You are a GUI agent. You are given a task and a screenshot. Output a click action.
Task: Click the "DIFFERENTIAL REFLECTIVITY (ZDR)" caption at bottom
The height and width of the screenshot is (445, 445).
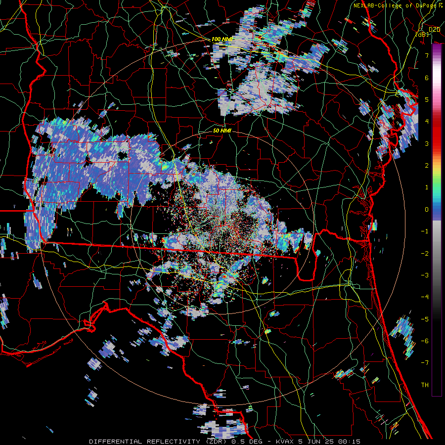[158, 442]
